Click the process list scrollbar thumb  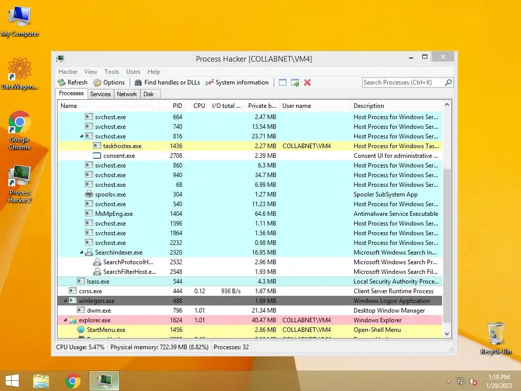[447, 246]
